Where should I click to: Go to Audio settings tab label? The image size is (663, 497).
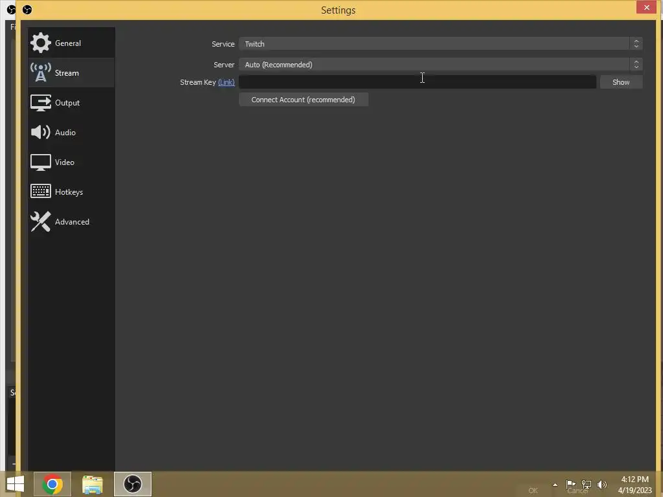click(x=65, y=132)
